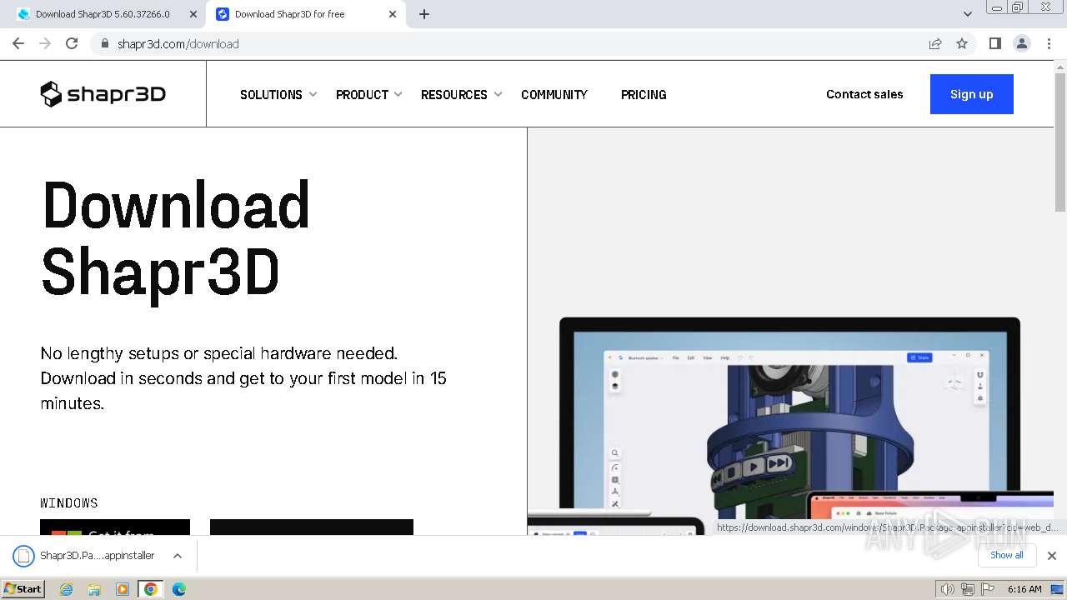
Task: Click the system clock 6:16 AM
Action: [x=1024, y=589]
